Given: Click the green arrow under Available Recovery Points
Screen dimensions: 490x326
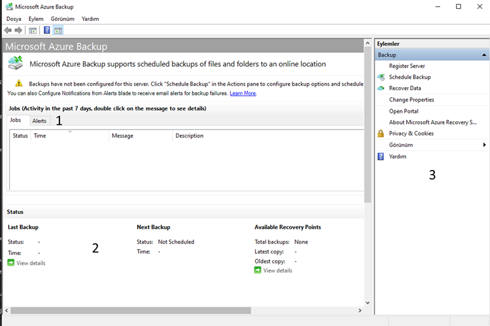Looking at the screenshot, I should tap(257, 270).
